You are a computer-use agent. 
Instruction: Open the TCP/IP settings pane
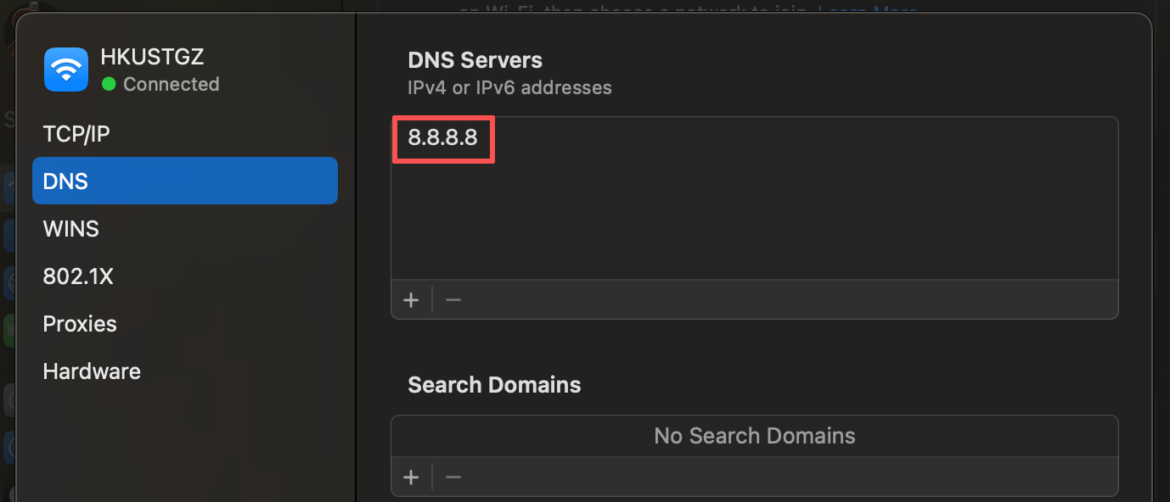point(76,133)
